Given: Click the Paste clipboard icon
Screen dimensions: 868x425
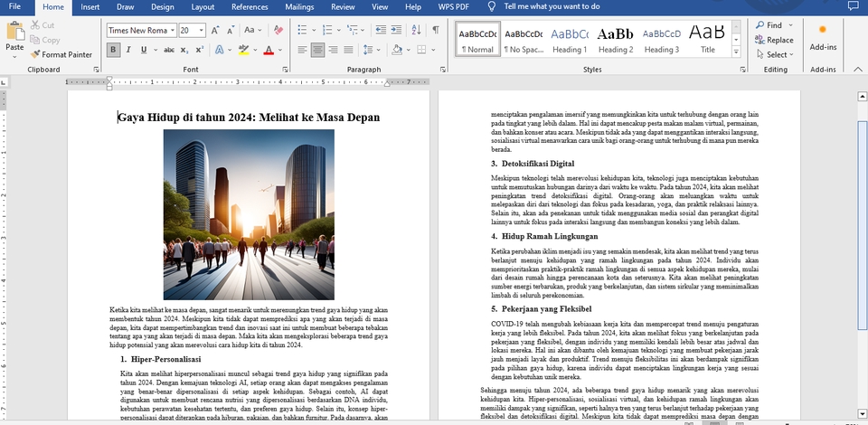Looking at the screenshot, I should pyautogui.click(x=15, y=31).
